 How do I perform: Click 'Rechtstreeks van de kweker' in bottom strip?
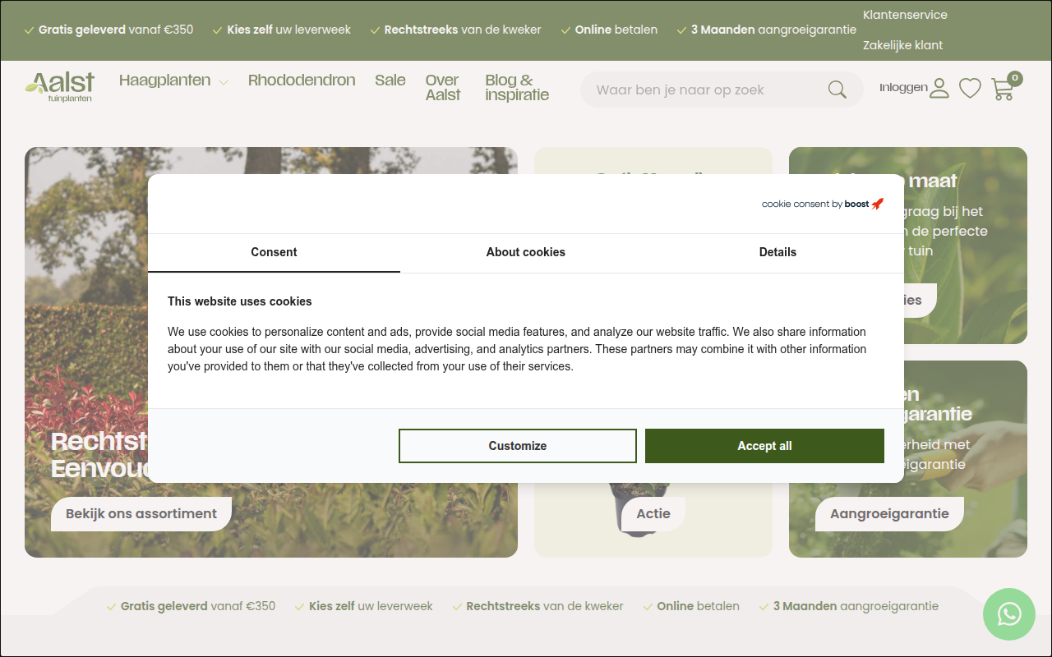pyautogui.click(x=545, y=606)
